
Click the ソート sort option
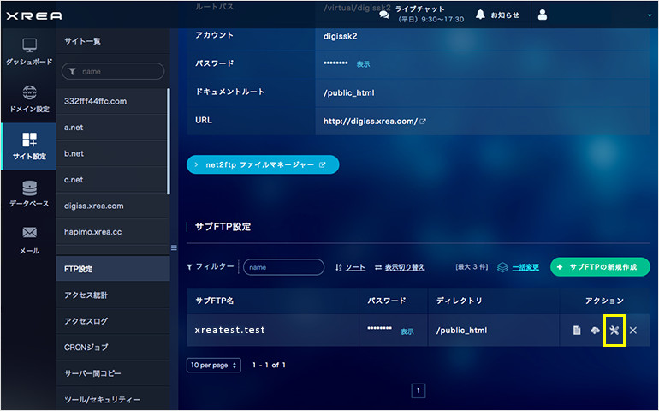(x=350, y=267)
